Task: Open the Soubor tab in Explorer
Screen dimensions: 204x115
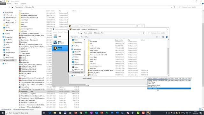Action: [3, 4]
